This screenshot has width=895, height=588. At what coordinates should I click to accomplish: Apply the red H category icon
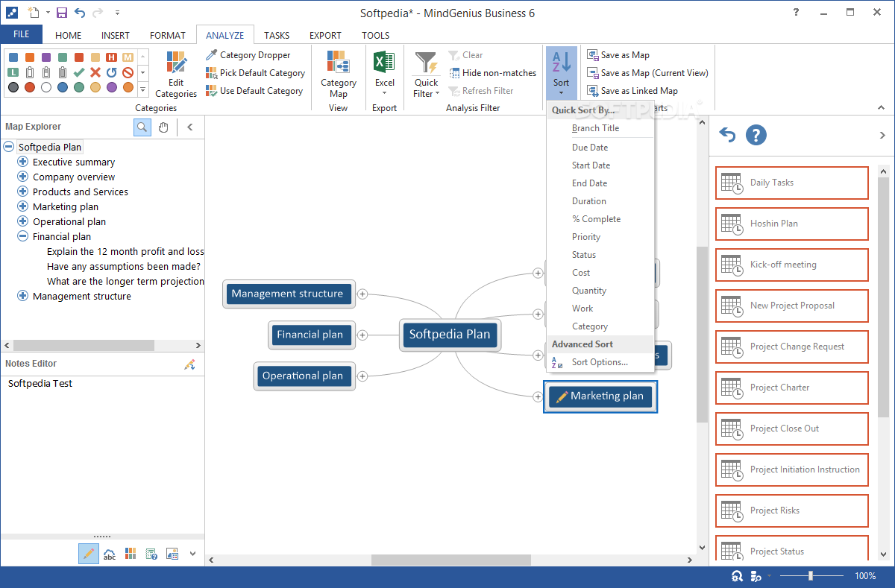coord(111,57)
